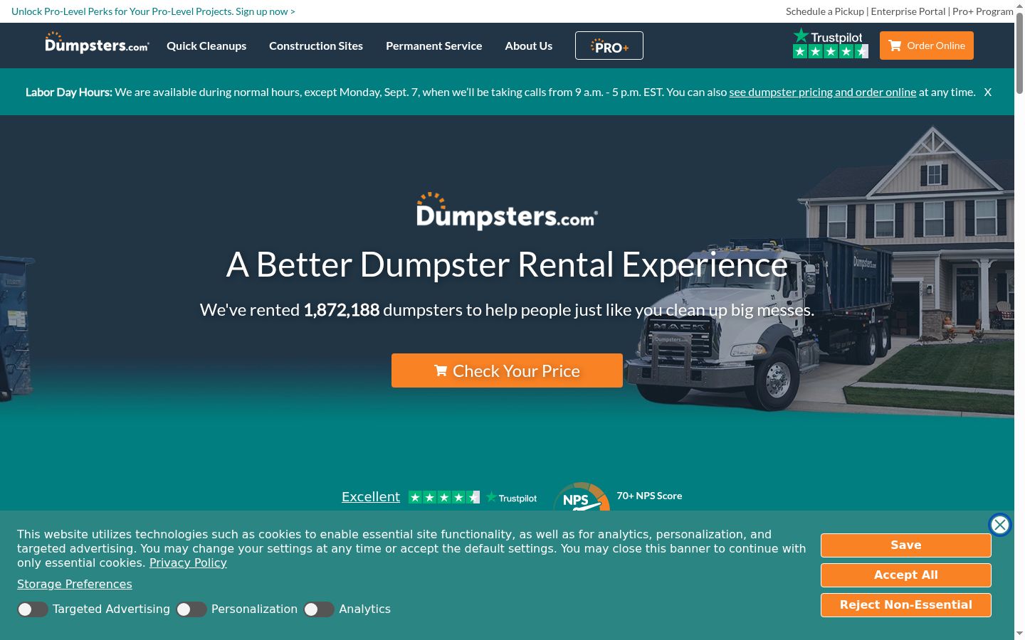Click the large Dumpsters.com hero logo
The width and height of the screenshot is (1025, 640).
click(x=507, y=210)
